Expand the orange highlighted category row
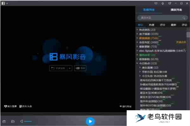 pyautogui.click(x=137, y=38)
